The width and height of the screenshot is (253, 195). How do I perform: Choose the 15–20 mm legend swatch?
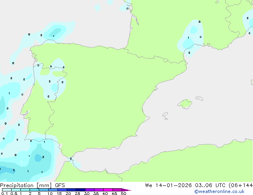[x=62, y=190]
